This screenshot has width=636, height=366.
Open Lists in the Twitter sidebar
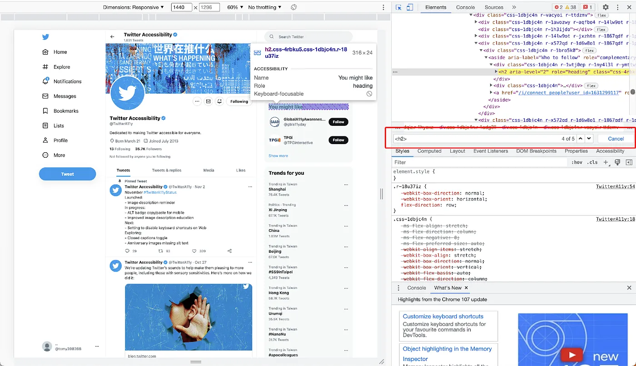[53, 125]
